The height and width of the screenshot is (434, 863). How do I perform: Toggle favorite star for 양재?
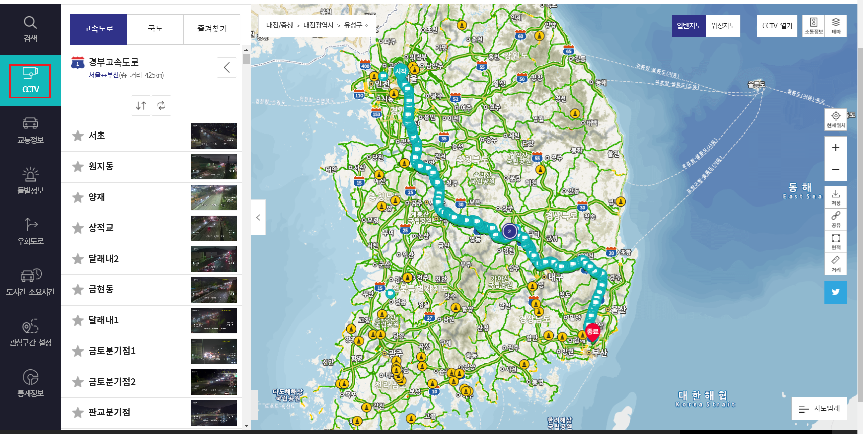[x=78, y=197]
